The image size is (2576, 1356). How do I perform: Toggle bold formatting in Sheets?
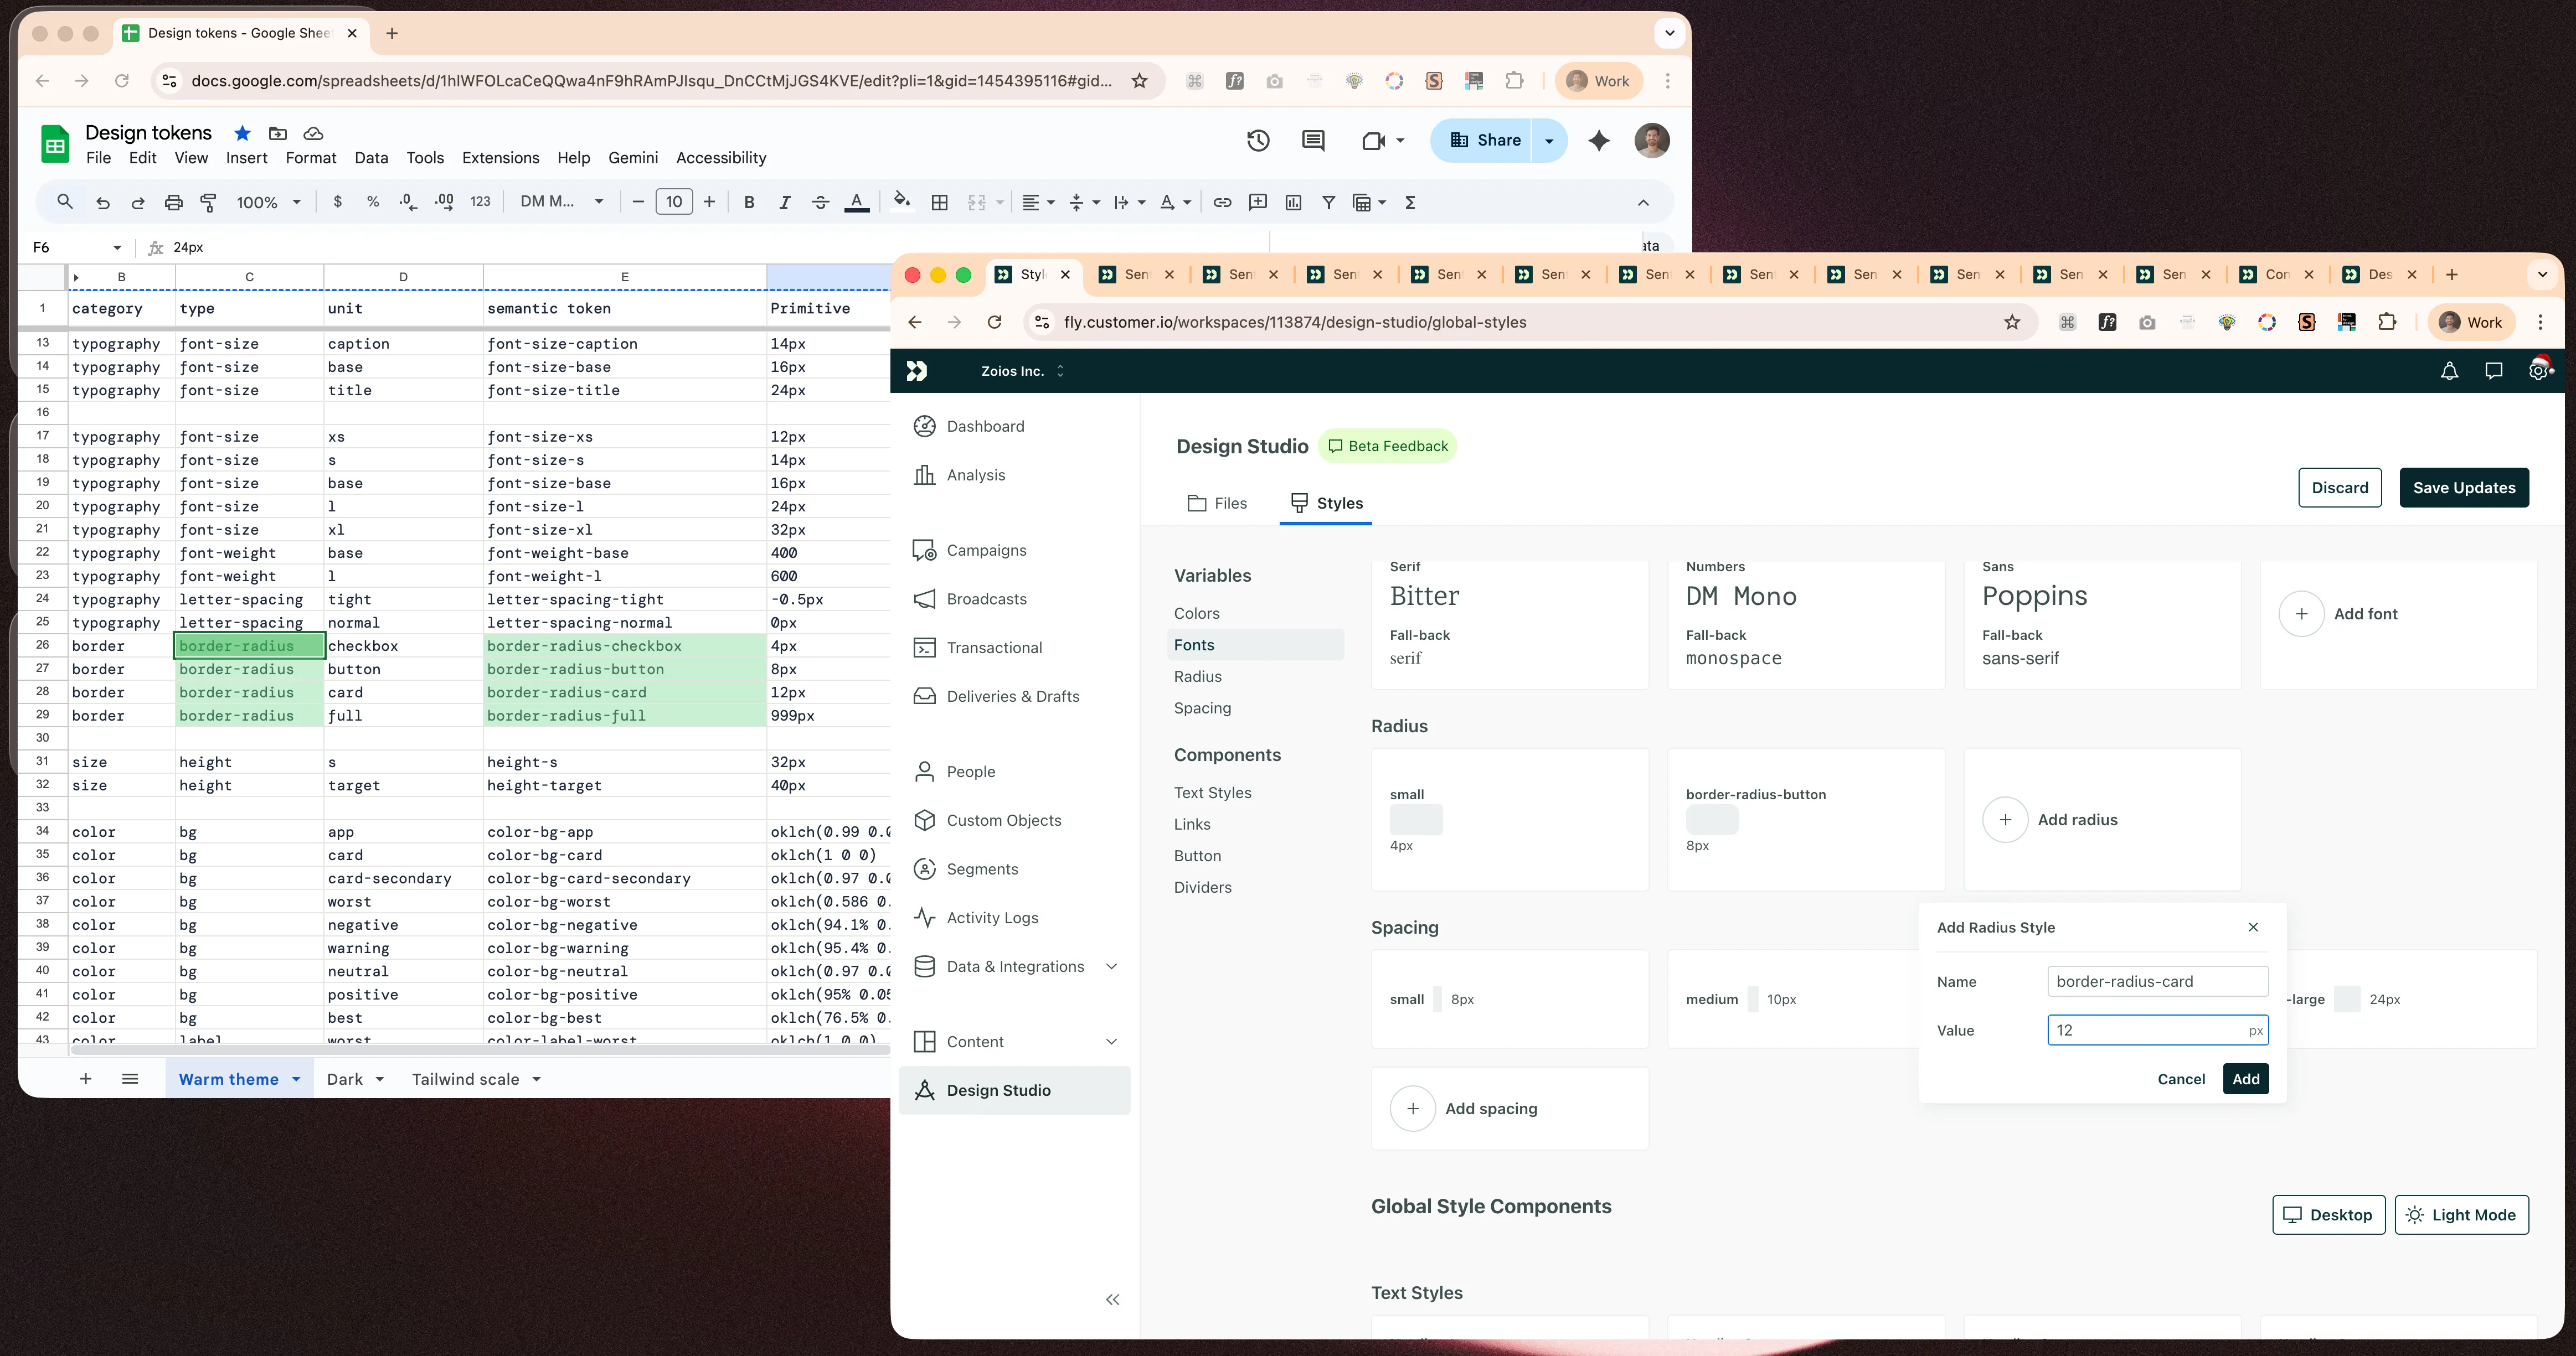pos(749,202)
